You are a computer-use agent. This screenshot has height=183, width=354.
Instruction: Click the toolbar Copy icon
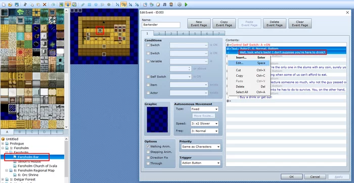(x=32, y=4)
